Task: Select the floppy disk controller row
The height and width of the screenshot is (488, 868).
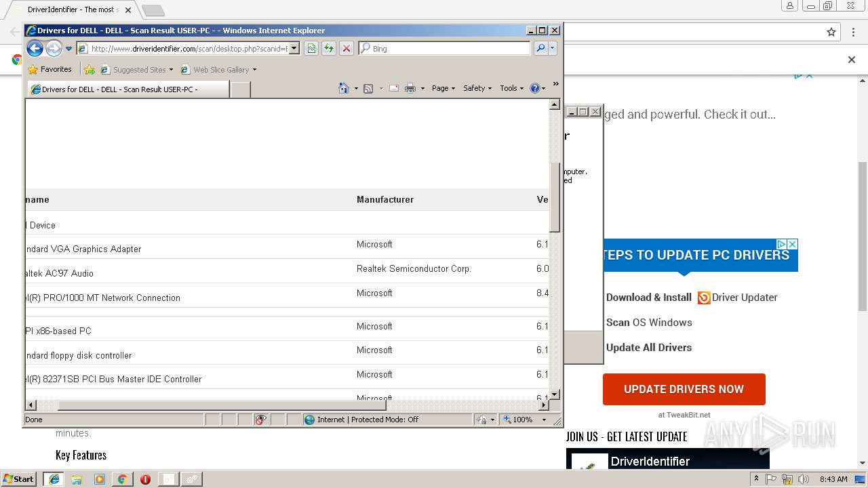Action: (287, 353)
